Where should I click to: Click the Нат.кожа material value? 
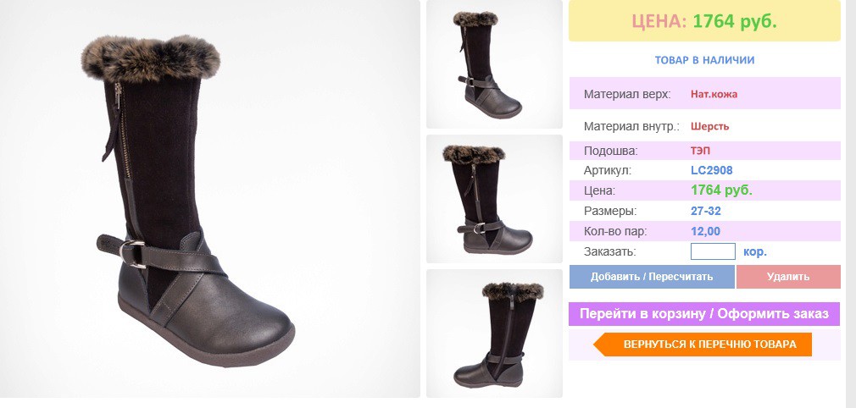click(x=714, y=94)
